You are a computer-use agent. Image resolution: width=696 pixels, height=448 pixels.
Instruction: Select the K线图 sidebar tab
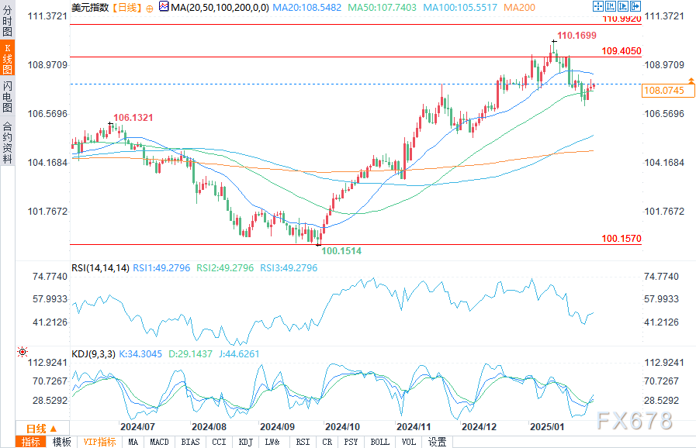[x=7, y=58]
